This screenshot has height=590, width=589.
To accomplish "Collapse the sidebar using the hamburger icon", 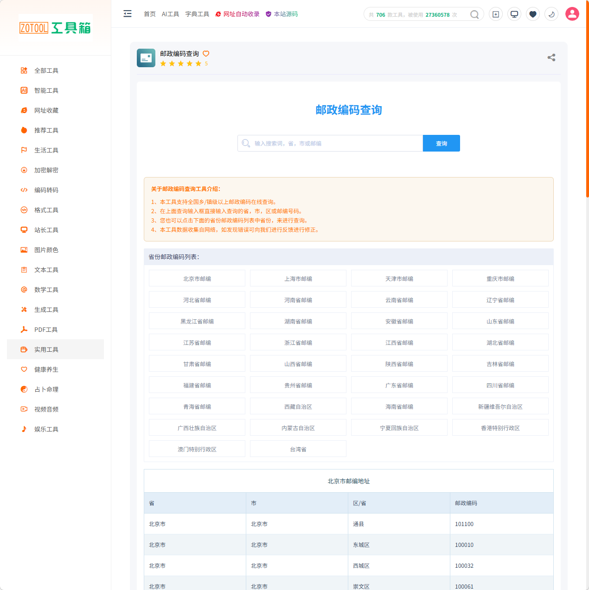I will (128, 14).
